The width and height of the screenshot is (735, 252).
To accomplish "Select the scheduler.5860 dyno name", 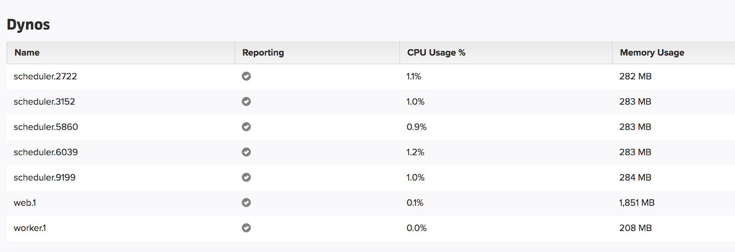I will [x=46, y=127].
